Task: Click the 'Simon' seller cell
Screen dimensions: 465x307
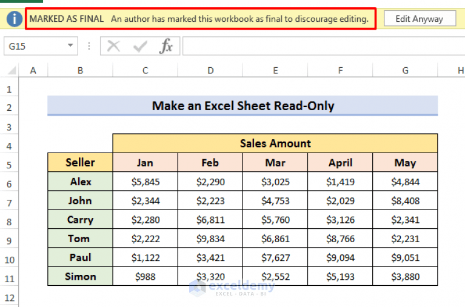Action: pos(80,276)
